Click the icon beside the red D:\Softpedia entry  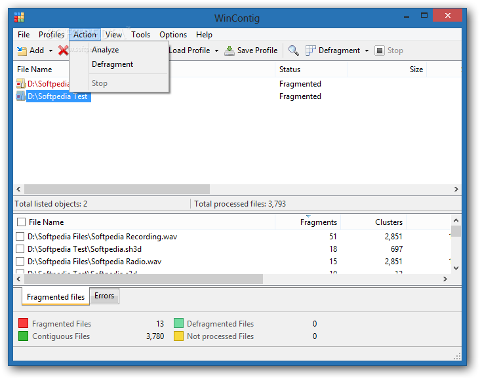[20, 83]
